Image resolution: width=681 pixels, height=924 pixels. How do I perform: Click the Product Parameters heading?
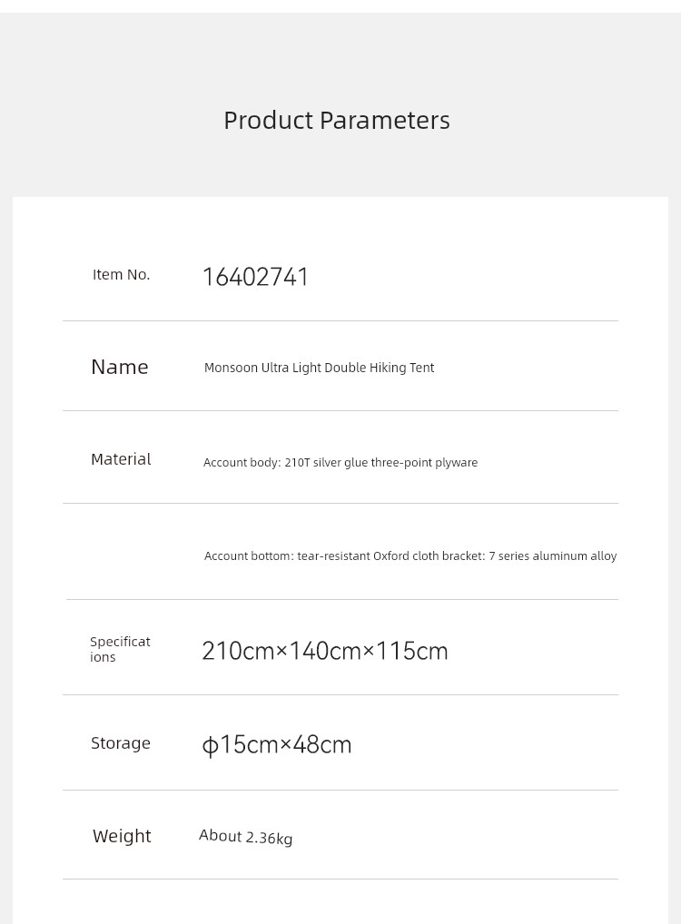[337, 121]
